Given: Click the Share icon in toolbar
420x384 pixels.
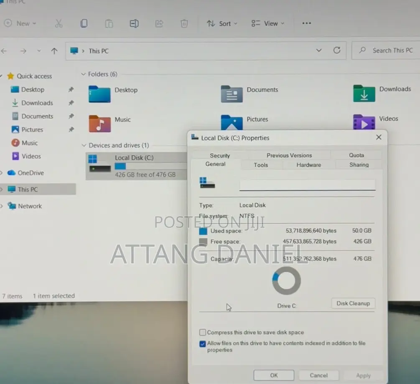Looking at the screenshot, I should click(x=159, y=24).
